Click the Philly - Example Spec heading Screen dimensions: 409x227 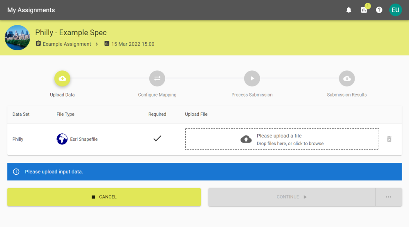coord(71,33)
